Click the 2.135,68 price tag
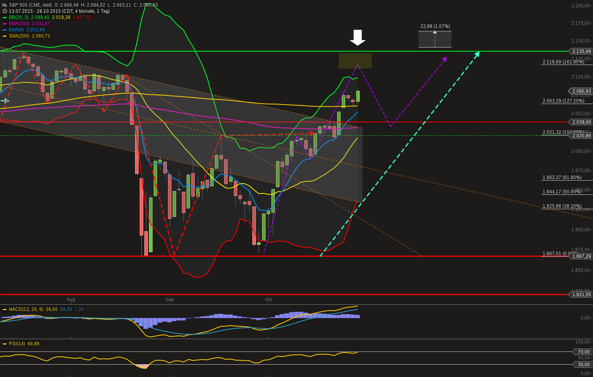 pyautogui.click(x=581, y=51)
